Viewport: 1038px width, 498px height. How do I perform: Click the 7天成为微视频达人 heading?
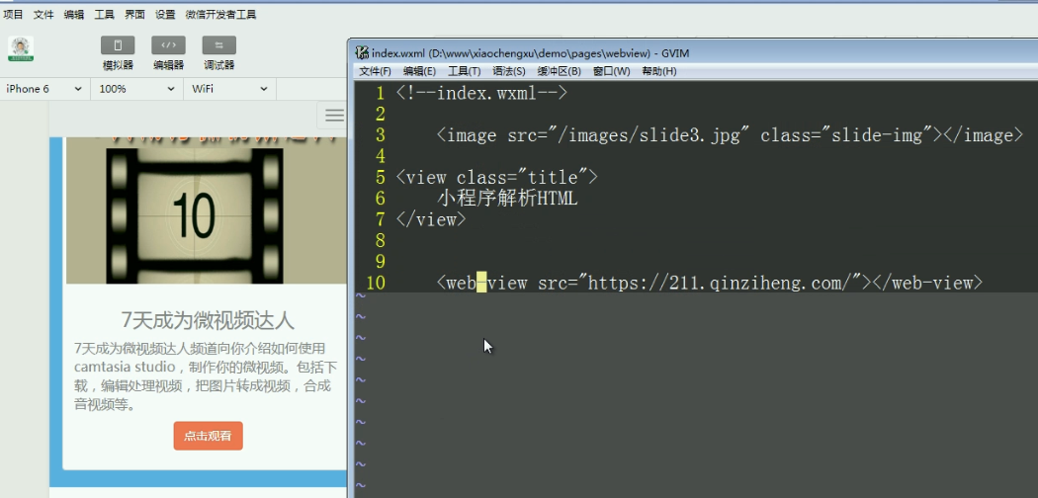(x=208, y=320)
